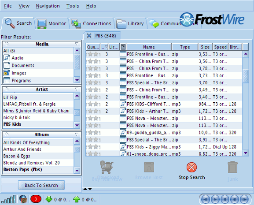Open the Connections tab
The image size is (254, 205).
point(92,23)
